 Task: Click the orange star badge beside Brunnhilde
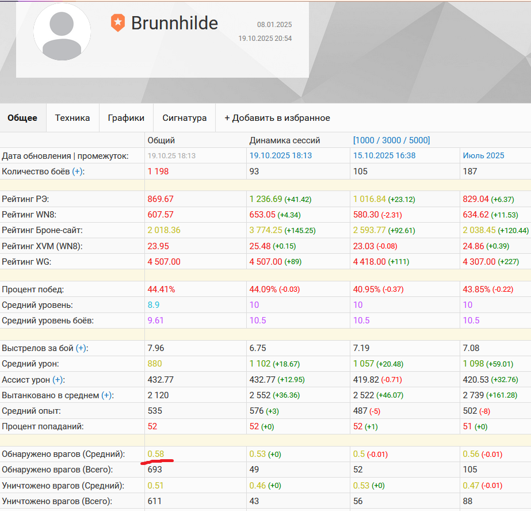point(117,23)
